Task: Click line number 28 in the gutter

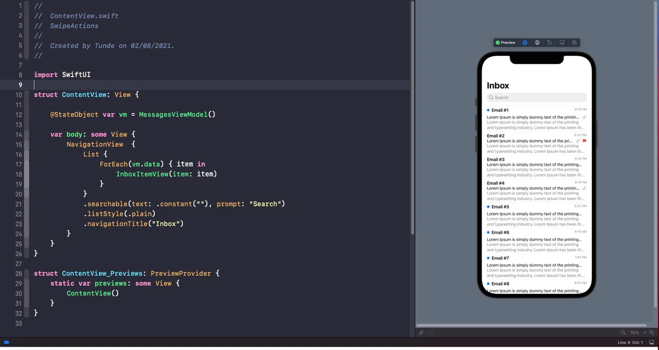Action: click(18, 273)
